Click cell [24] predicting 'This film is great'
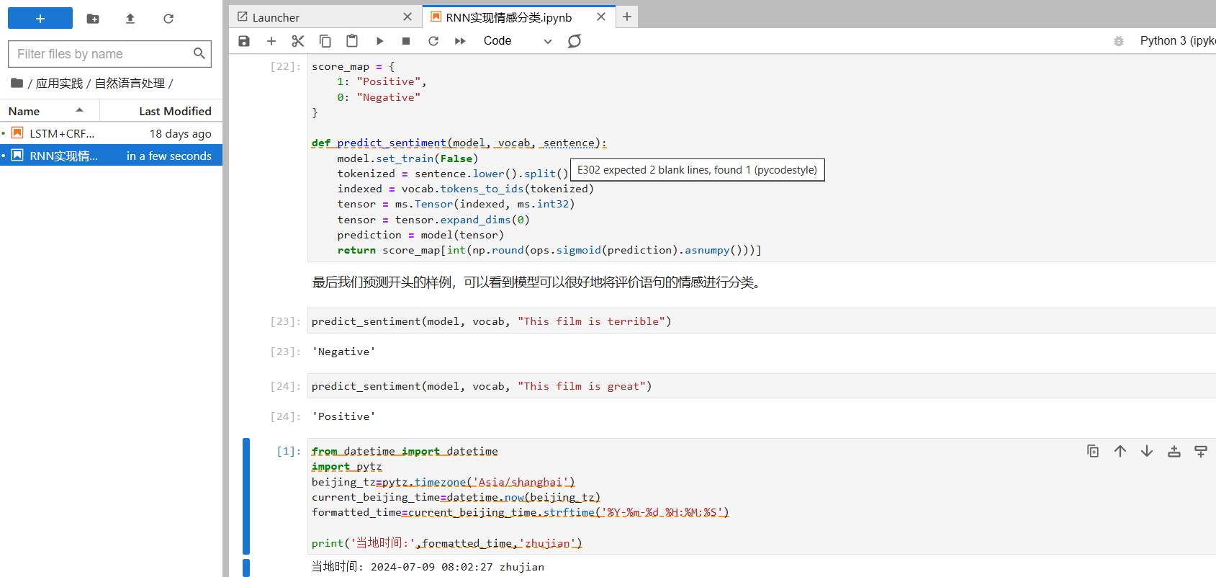This screenshot has height=577, width=1216. pyautogui.click(x=762, y=386)
